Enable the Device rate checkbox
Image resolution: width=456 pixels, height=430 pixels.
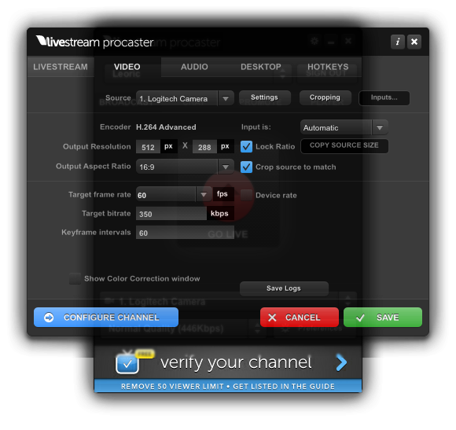pos(246,195)
